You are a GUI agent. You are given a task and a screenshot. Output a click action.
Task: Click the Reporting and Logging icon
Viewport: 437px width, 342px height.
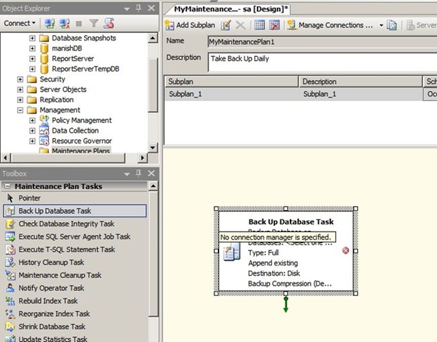[x=392, y=25]
